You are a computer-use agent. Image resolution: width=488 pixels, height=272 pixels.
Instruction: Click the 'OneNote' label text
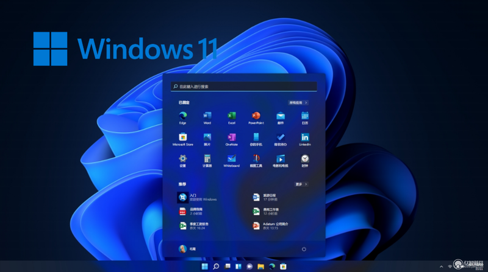[x=232, y=144]
